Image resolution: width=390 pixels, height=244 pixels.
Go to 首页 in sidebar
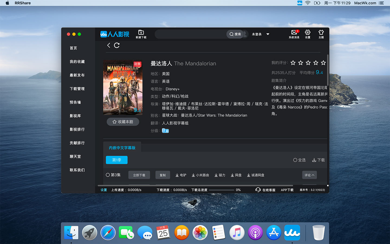point(73,48)
